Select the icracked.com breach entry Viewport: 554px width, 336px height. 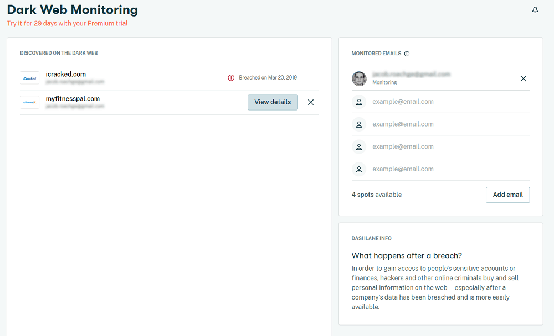(x=65, y=74)
